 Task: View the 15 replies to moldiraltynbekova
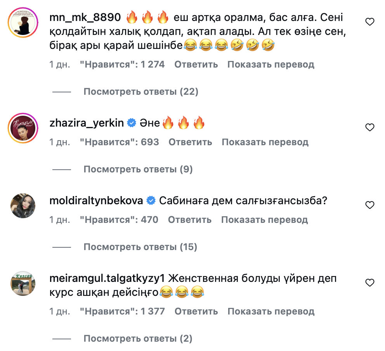pos(140,247)
